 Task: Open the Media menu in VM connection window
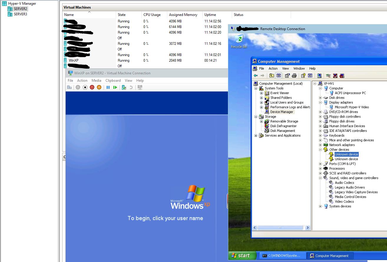[x=96, y=80]
